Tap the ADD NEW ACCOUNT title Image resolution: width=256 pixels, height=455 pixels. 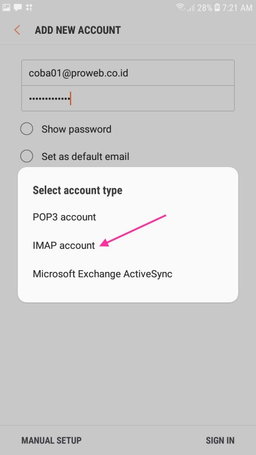78,30
